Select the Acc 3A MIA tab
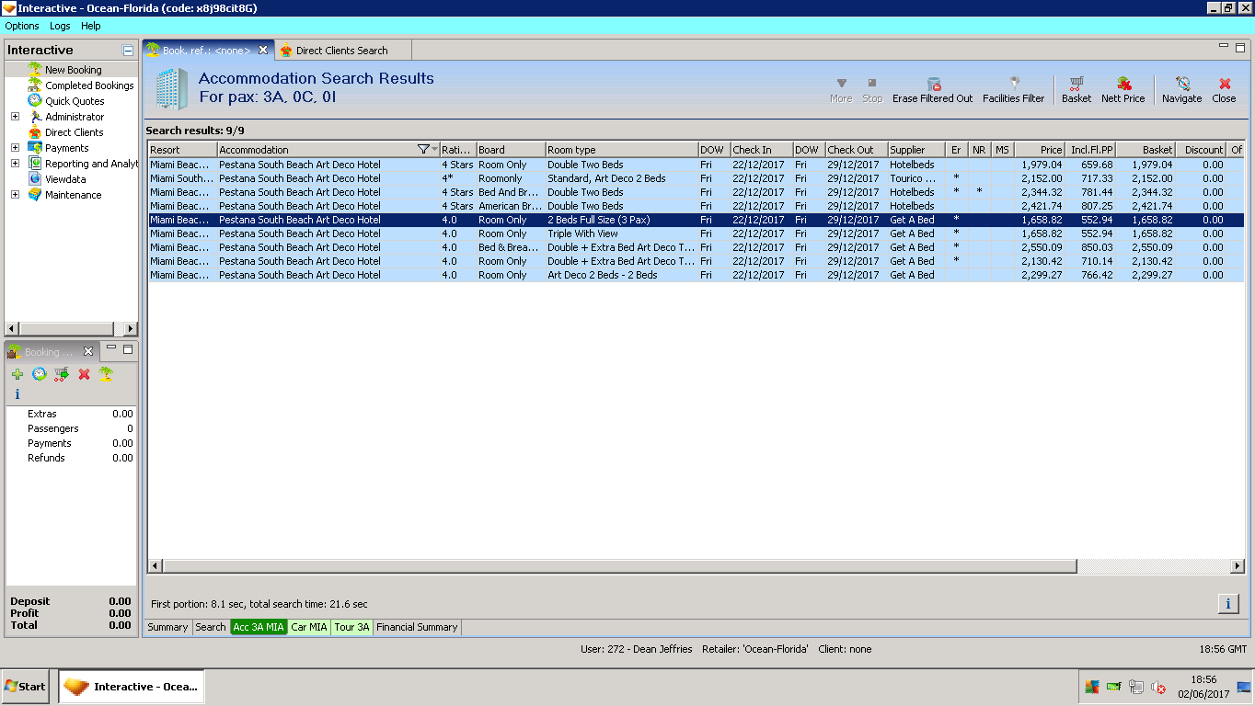The height and width of the screenshot is (706, 1255). 259,627
